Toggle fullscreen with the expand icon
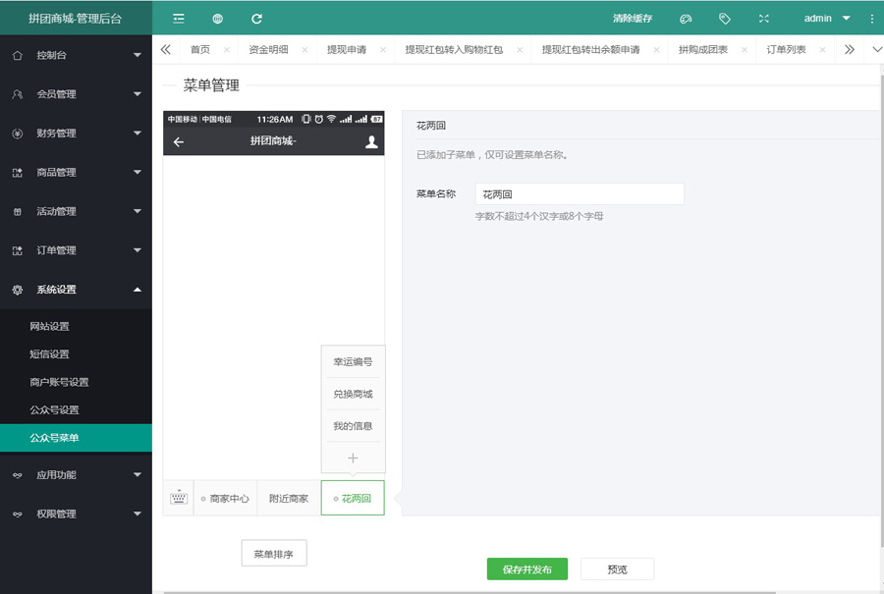Image resolution: width=884 pixels, height=594 pixels. tap(764, 19)
